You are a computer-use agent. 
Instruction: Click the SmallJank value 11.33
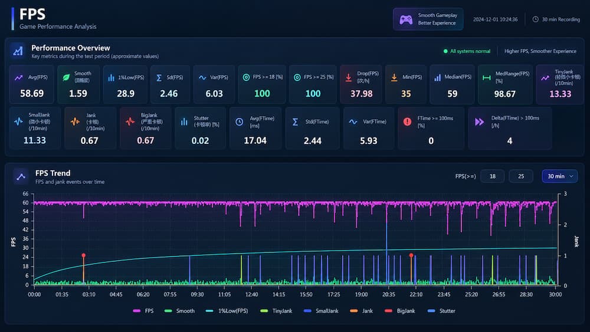[x=35, y=140]
